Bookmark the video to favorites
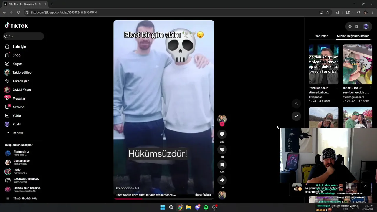The width and height of the screenshot is (377, 212). tap(222, 165)
